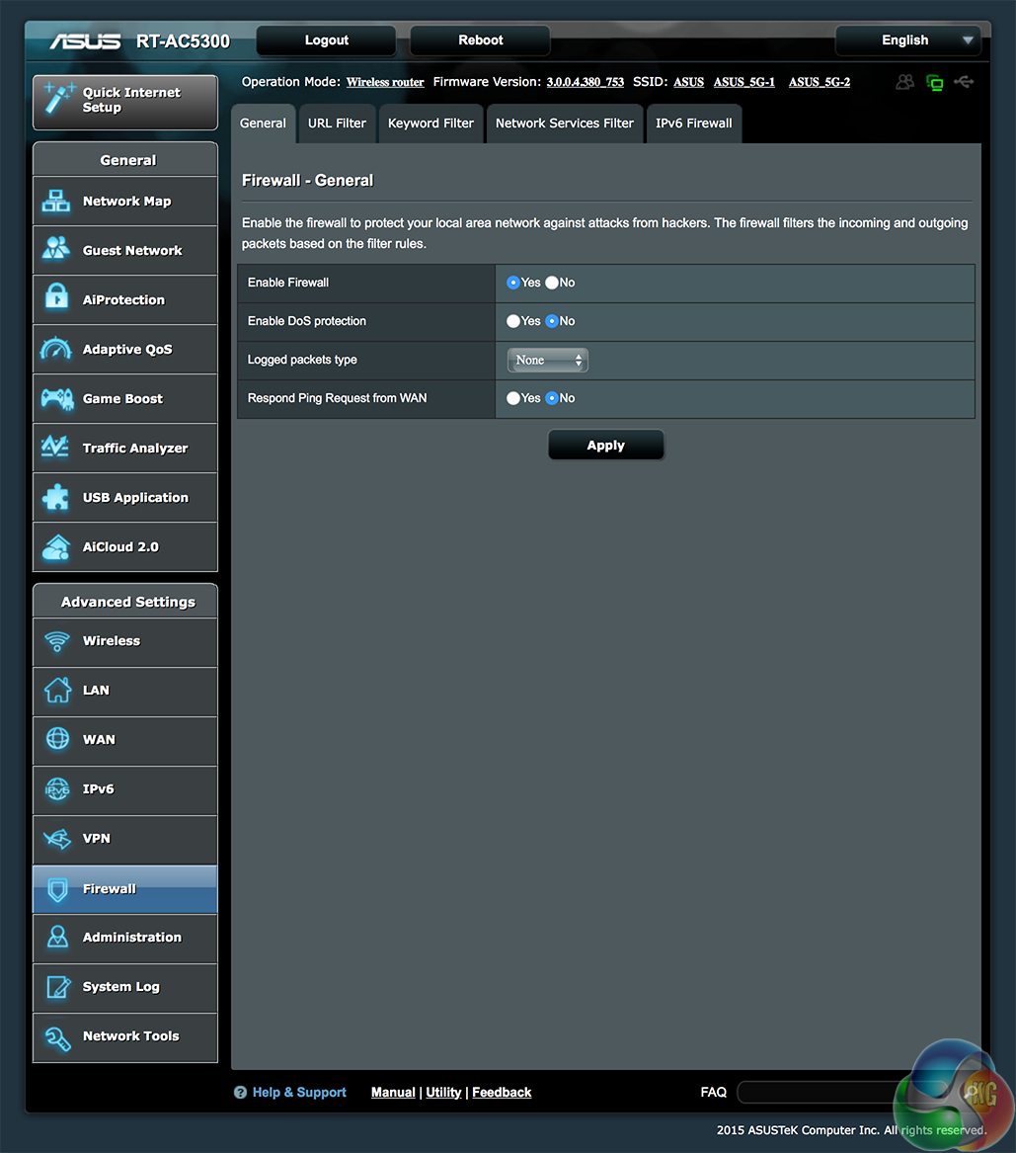Open the Manual link in footer
1016x1153 pixels.
pyautogui.click(x=393, y=1092)
